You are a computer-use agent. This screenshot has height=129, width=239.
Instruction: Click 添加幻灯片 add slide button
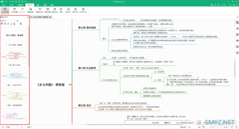click(22, 10)
